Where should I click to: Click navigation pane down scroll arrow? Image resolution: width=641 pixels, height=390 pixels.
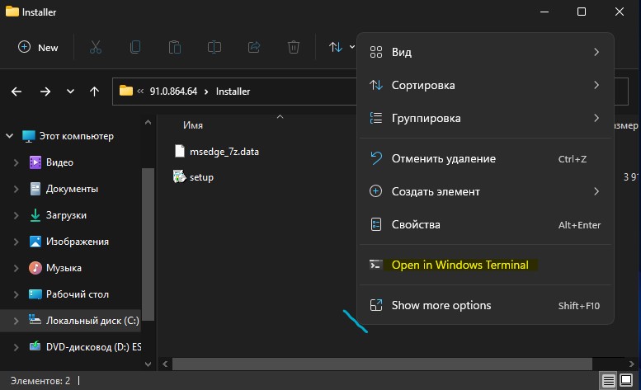148,364
